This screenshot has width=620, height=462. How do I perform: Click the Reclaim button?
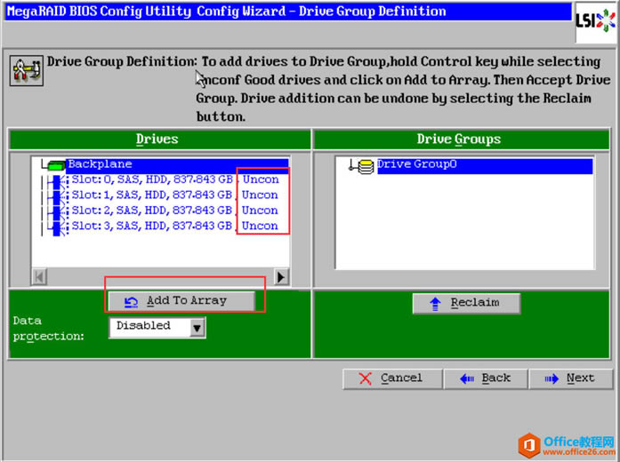(x=466, y=303)
